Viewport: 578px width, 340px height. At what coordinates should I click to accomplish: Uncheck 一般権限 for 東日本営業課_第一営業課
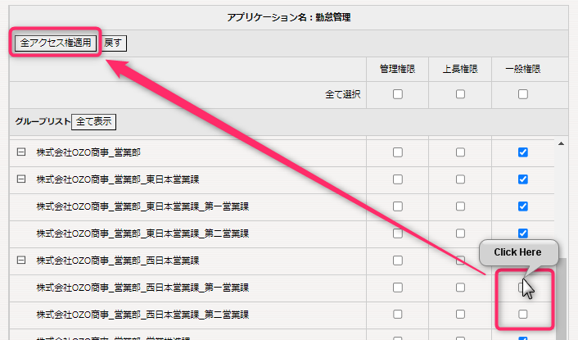click(523, 206)
